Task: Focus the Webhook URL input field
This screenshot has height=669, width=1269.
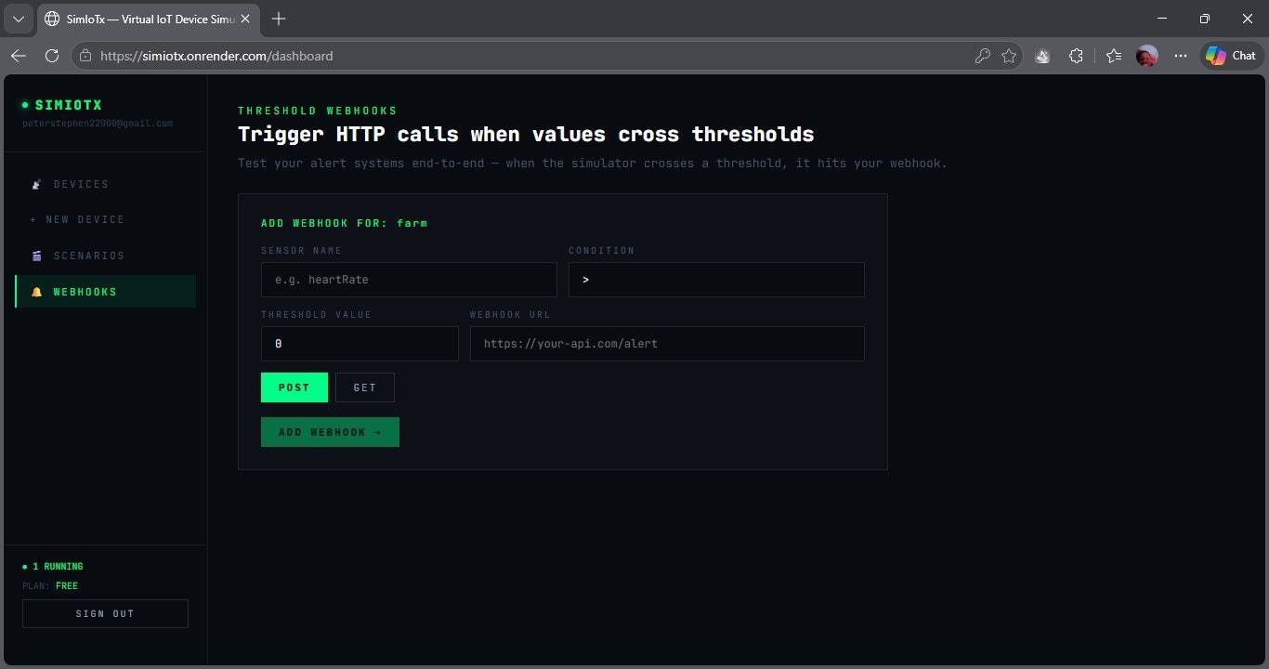Action: pos(667,344)
